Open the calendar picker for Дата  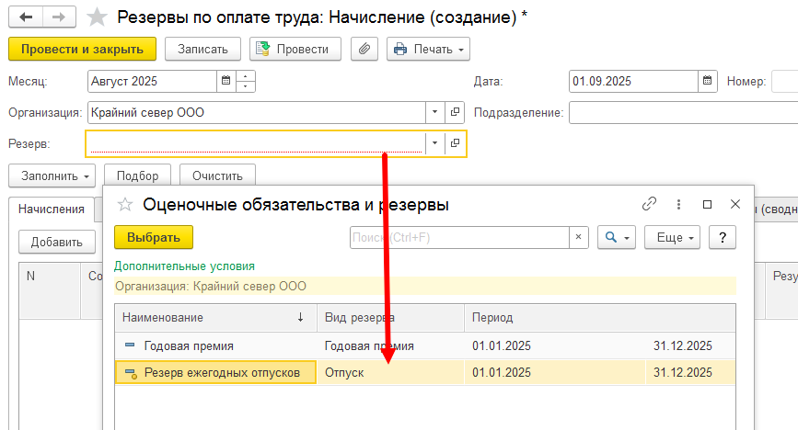[x=708, y=82]
